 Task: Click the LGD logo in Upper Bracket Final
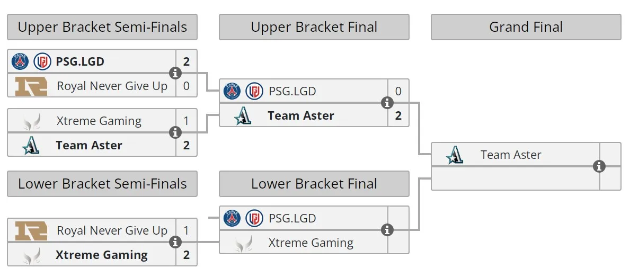(x=254, y=91)
